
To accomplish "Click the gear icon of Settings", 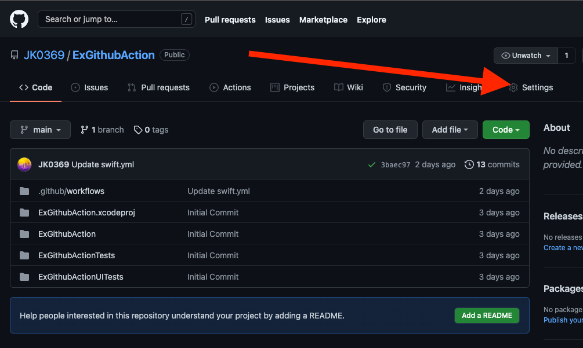I will 513,87.
